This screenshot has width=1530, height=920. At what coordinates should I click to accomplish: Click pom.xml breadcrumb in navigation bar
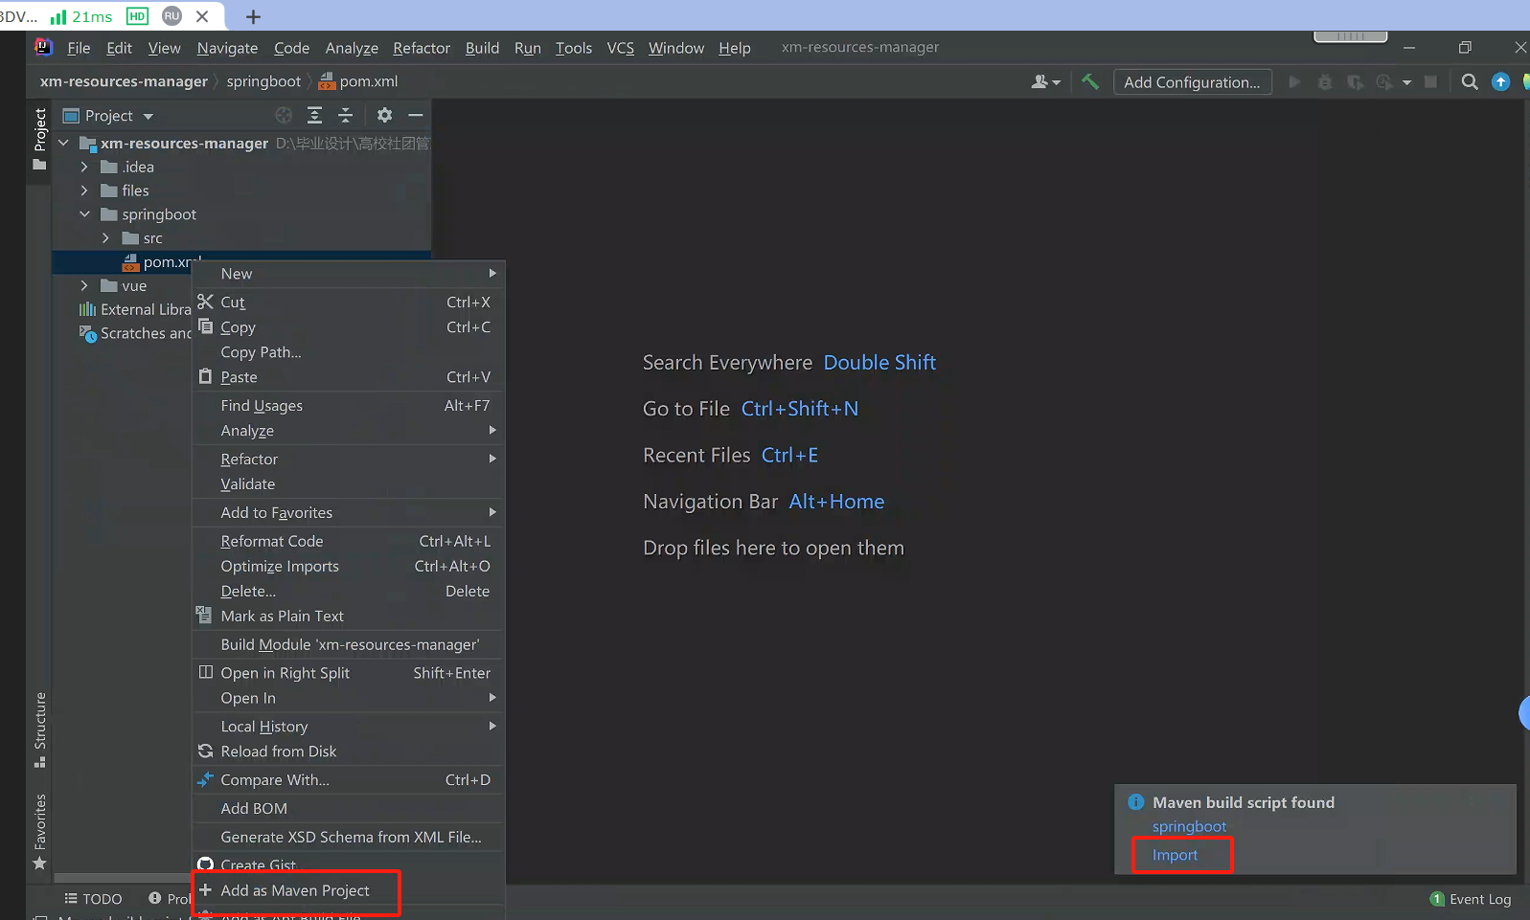click(358, 81)
